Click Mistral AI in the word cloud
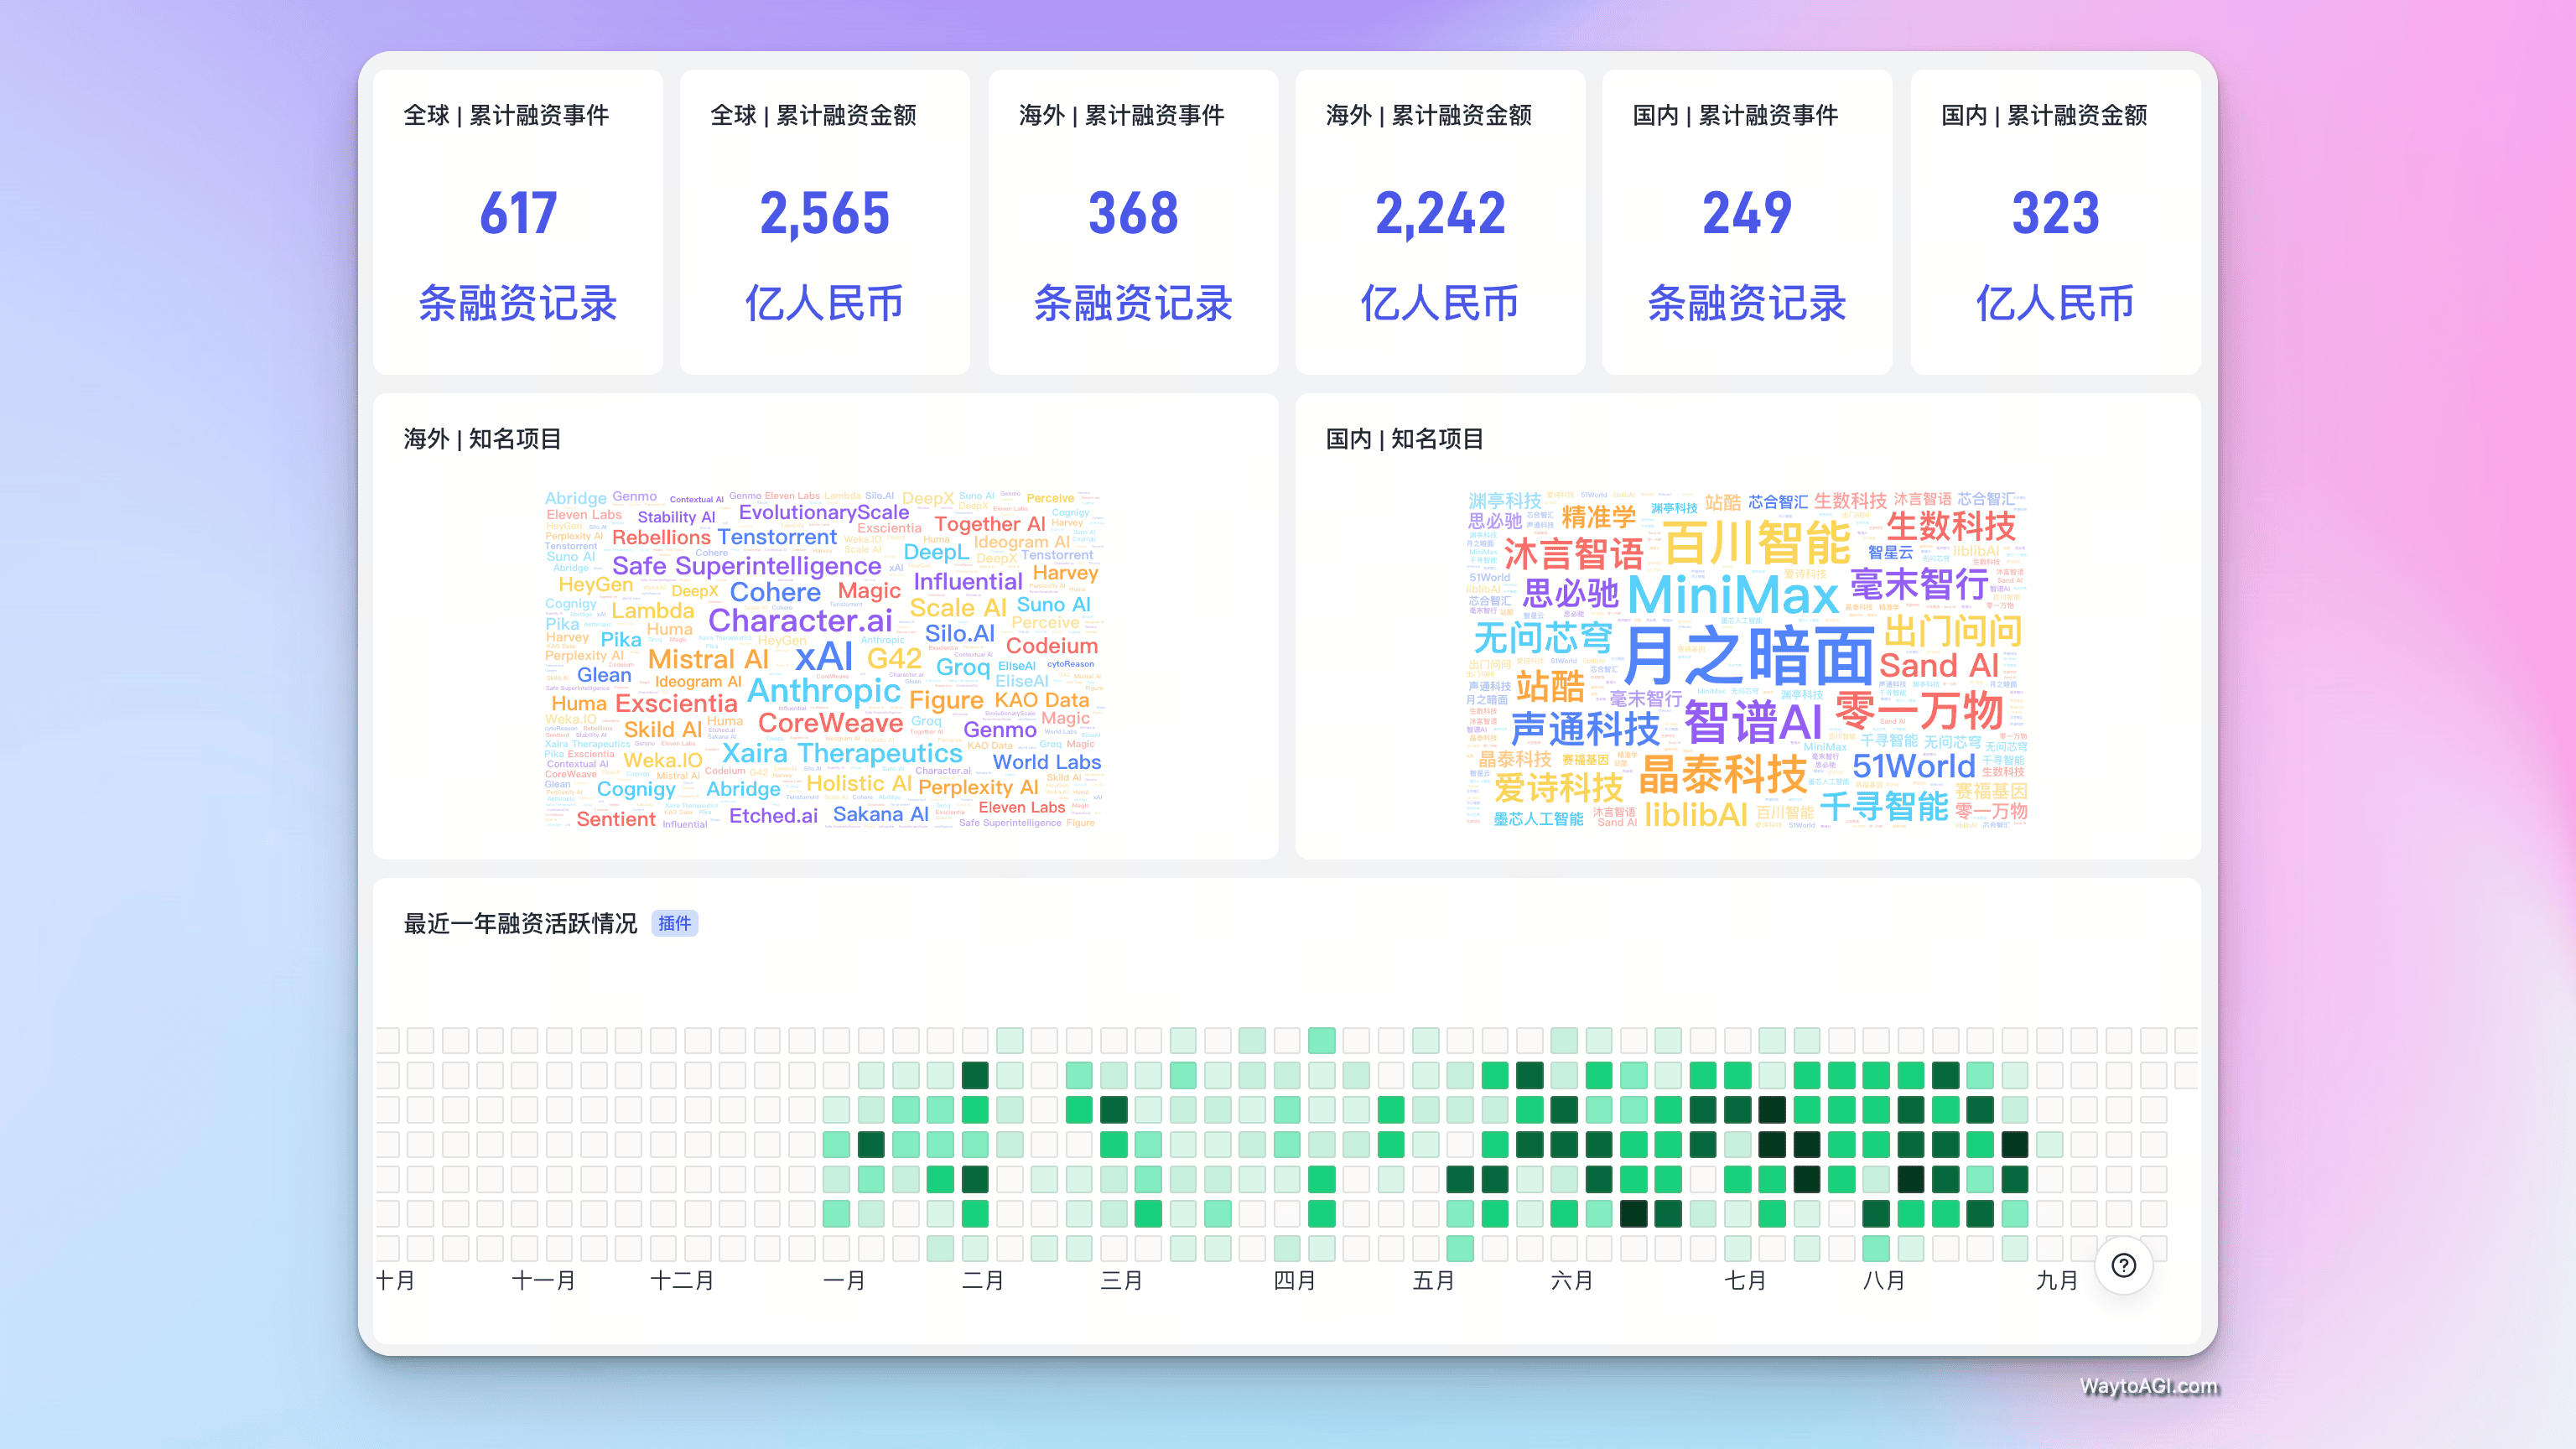 (x=708, y=659)
